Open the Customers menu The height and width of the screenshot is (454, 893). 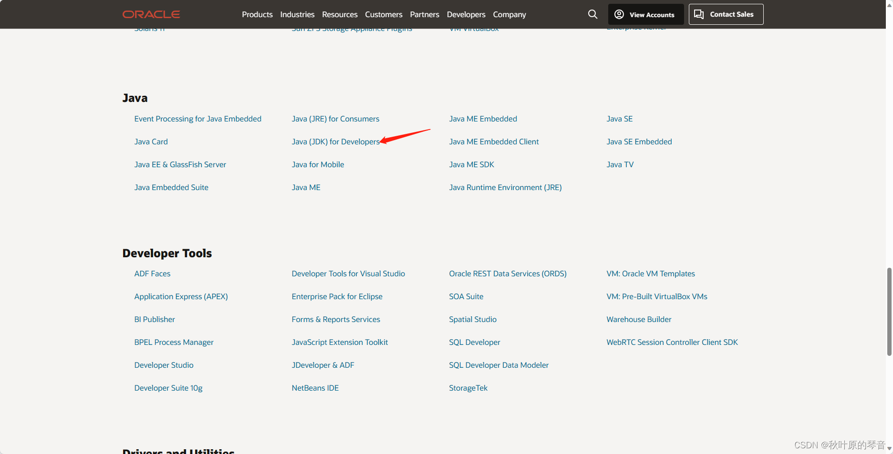point(384,14)
